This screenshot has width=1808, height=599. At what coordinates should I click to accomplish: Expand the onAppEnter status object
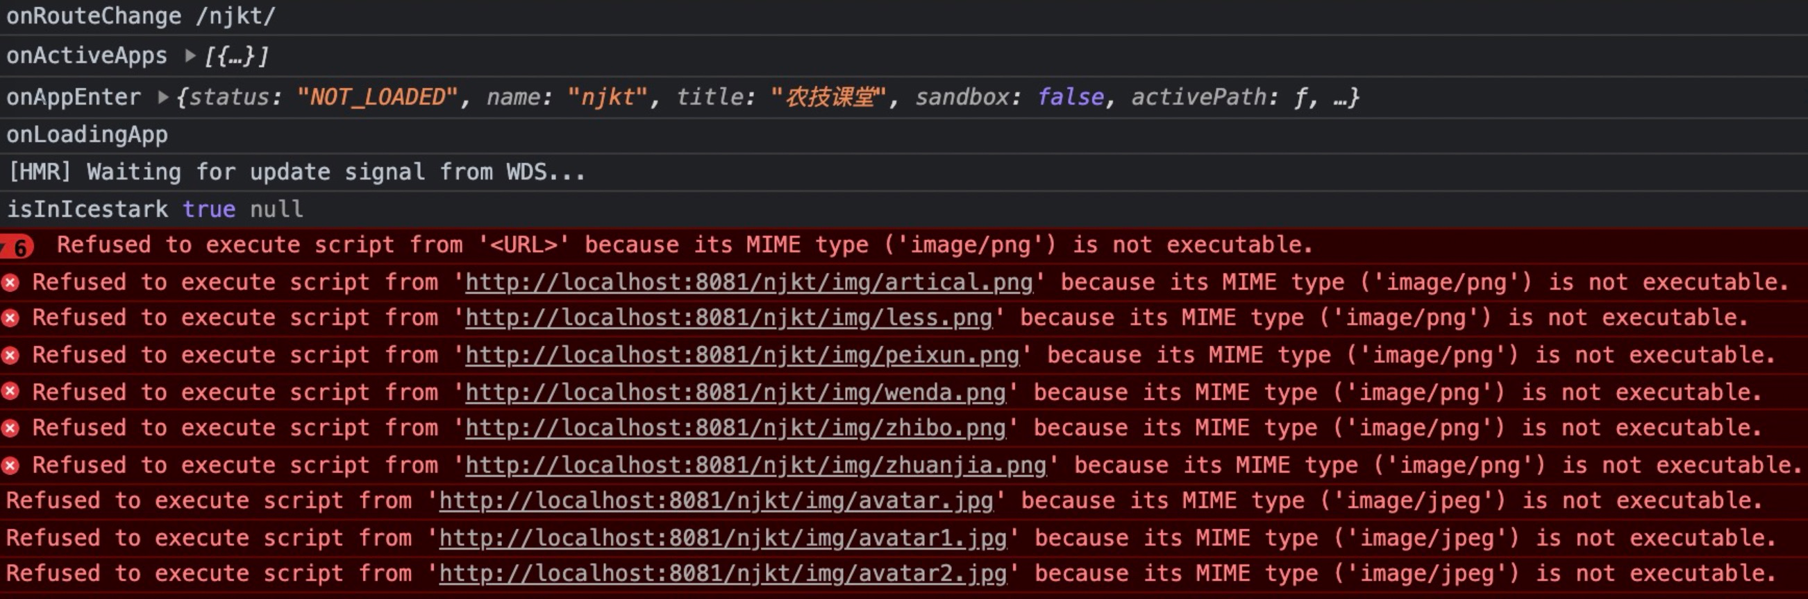(163, 96)
